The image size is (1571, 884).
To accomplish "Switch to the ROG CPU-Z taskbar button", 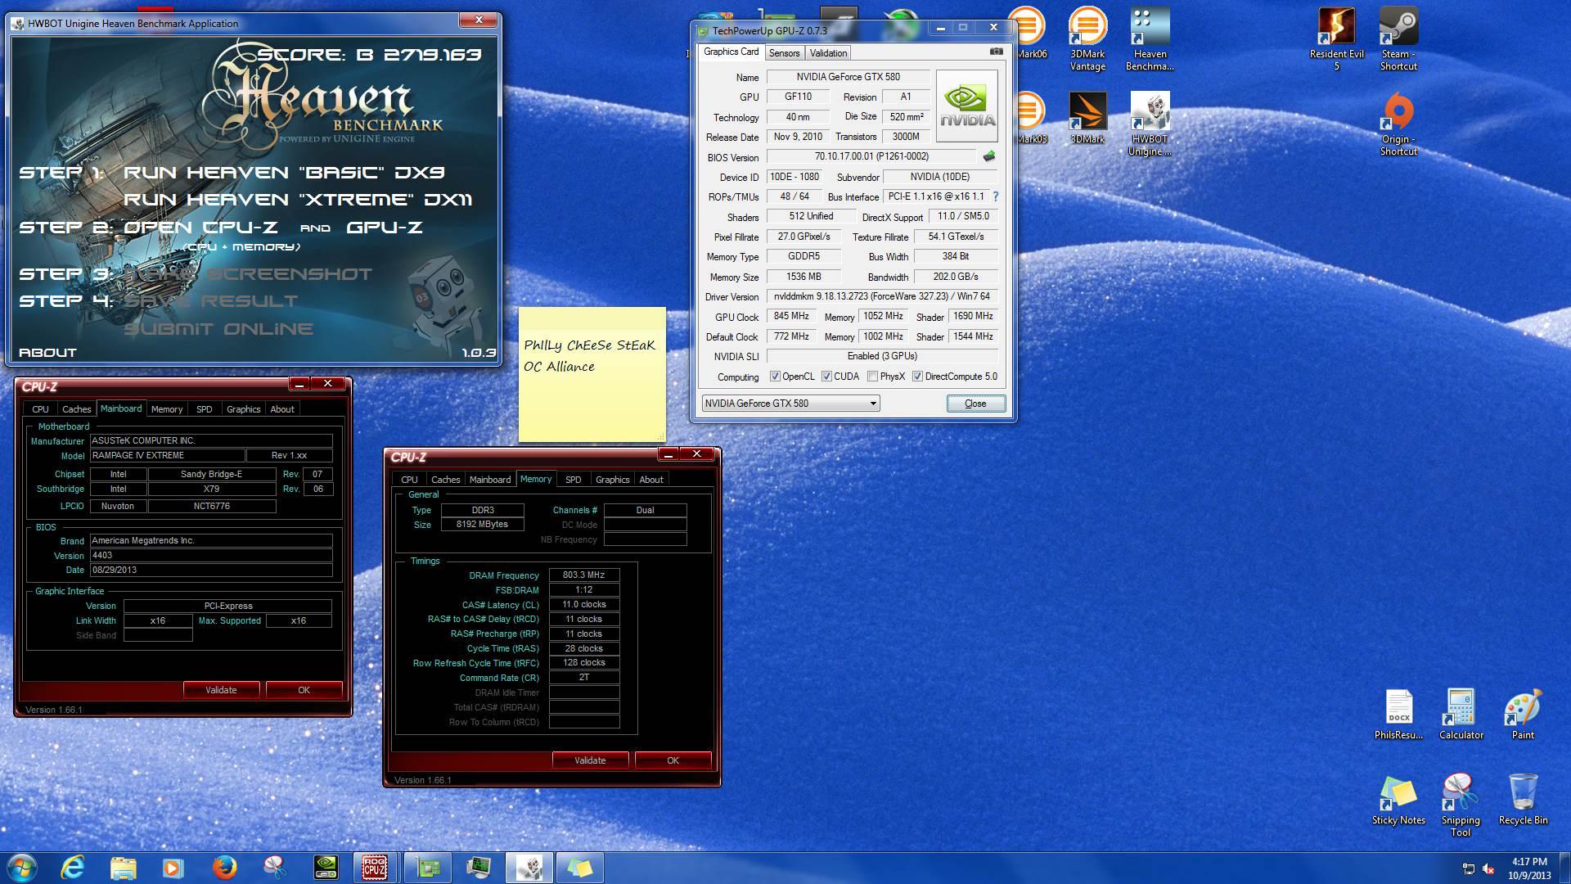I will tap(376, 867).
